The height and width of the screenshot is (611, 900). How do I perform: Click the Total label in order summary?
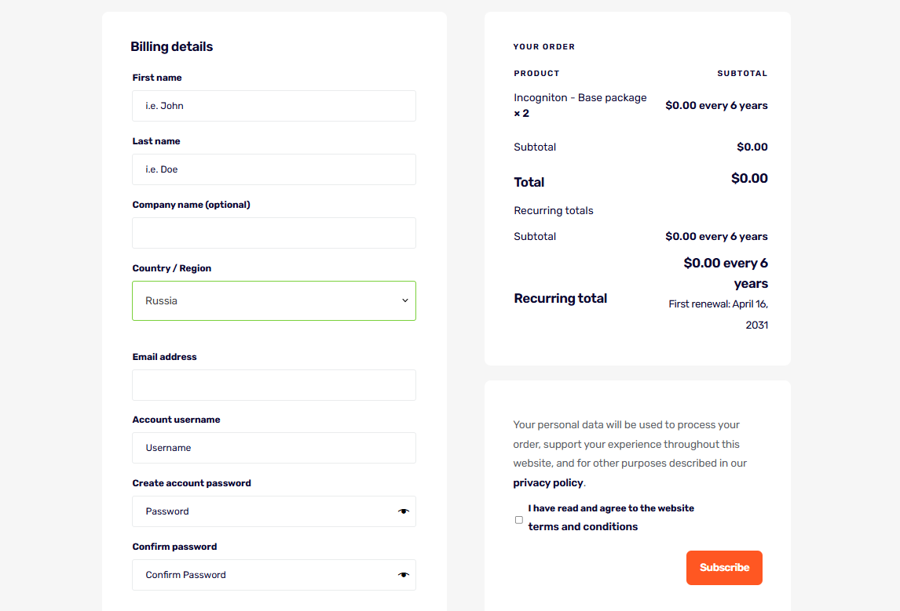[529, 182]
